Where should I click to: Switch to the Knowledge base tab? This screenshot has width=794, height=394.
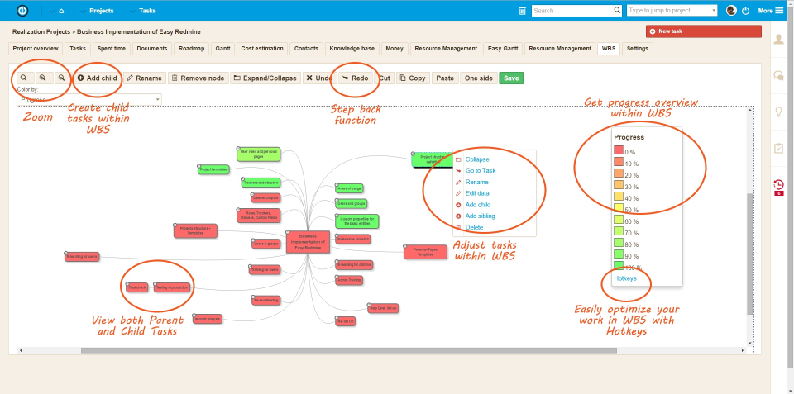(352, 49)
